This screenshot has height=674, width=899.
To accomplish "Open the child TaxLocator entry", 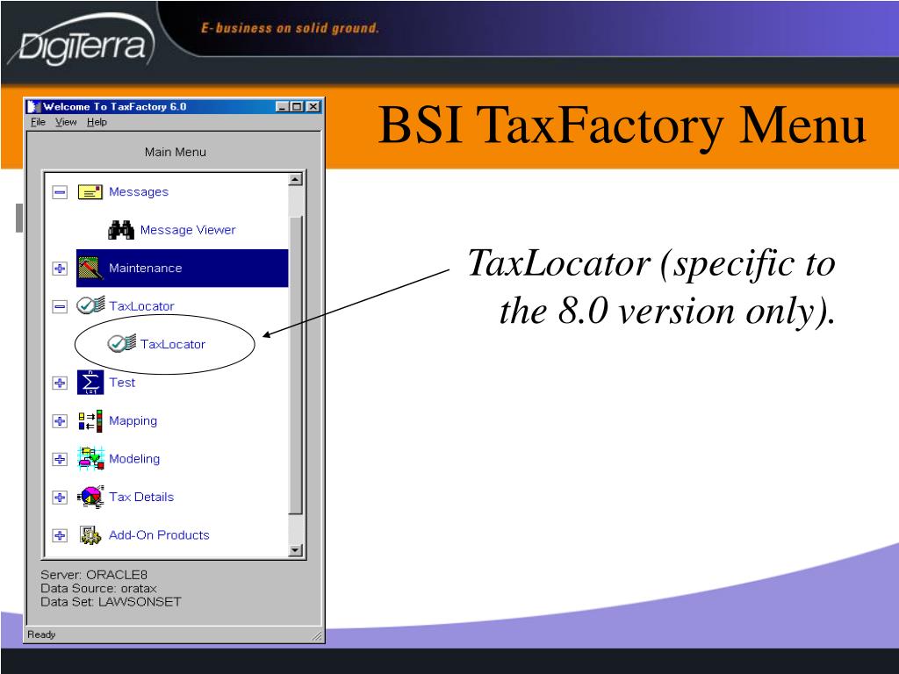I will [173, 344].
